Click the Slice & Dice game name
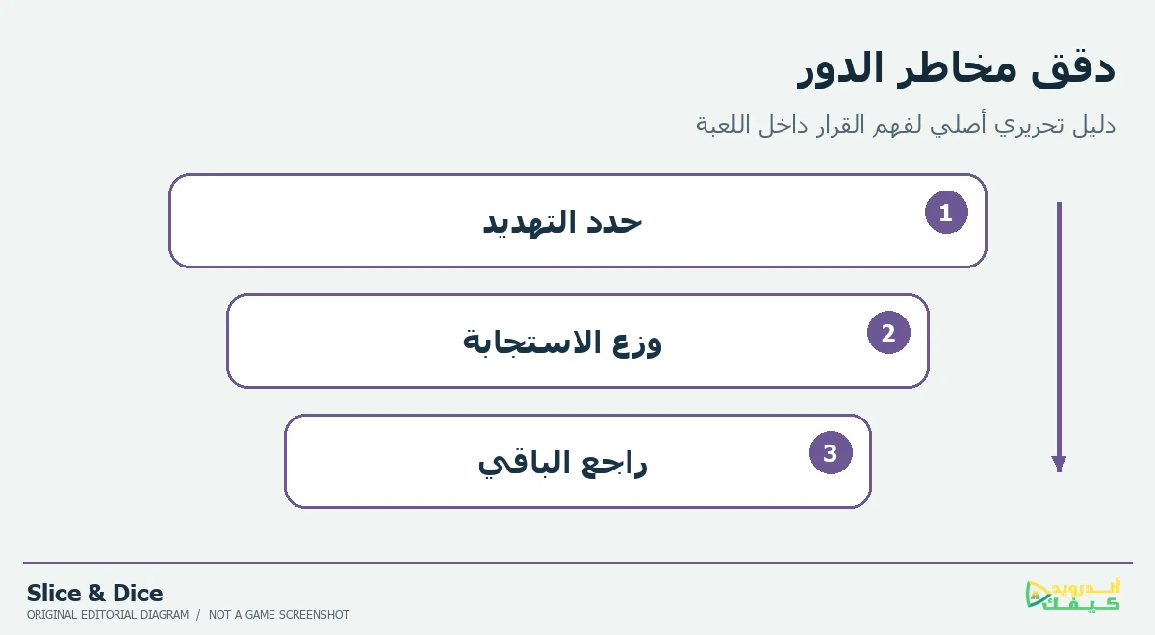The width and height of the screenshot is (1155, 635). pos(94,593)
